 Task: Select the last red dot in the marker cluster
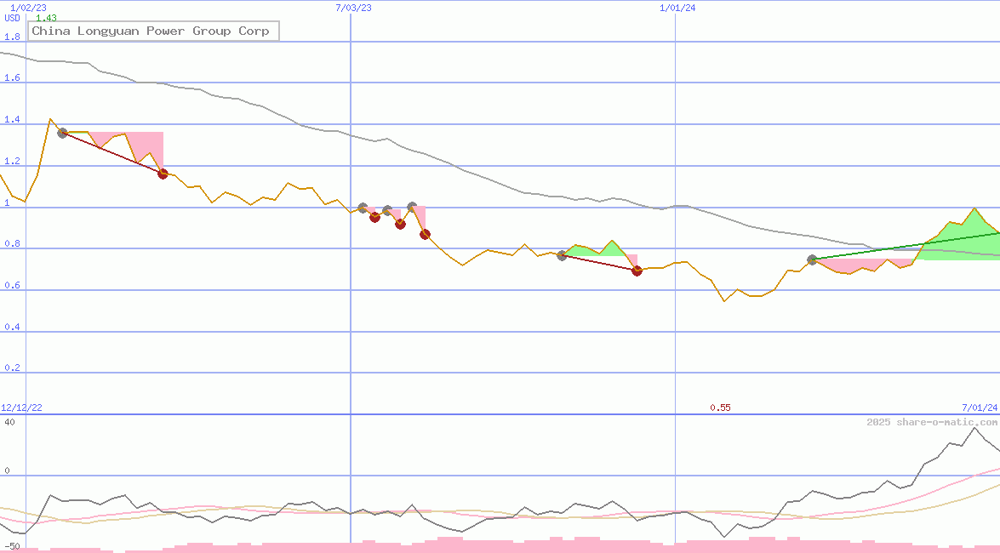click(425, 234)
